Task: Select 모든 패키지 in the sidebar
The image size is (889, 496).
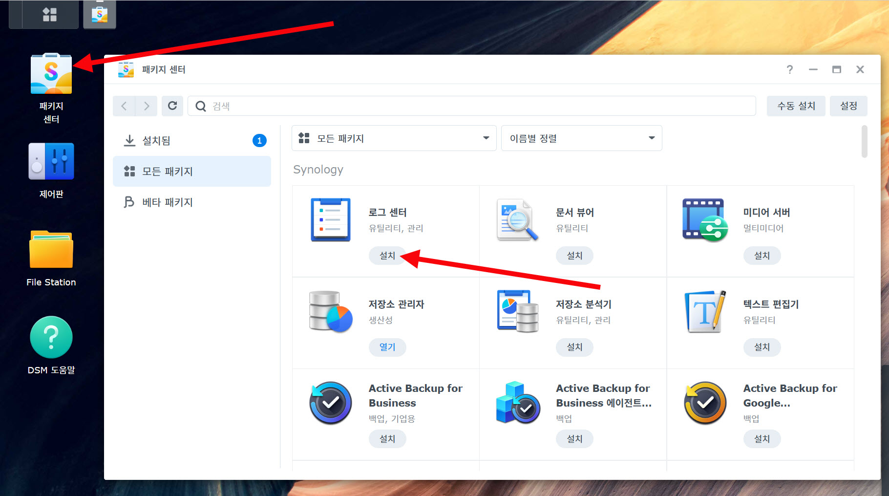Action: (191, 172)
